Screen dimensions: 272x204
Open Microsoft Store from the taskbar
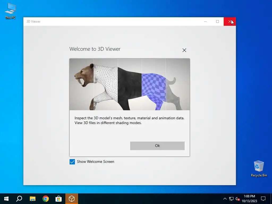(x=59, y=199)
